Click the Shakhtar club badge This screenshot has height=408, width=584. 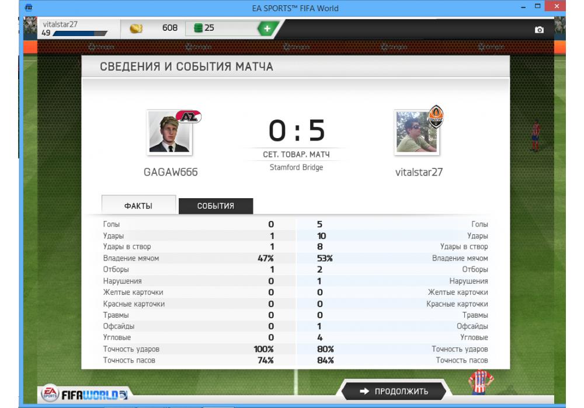click(436, 117)
